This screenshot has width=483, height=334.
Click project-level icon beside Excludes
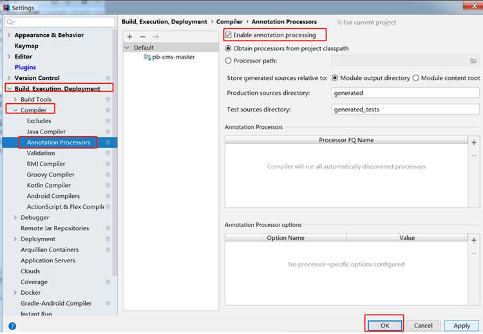pos(108,121)
